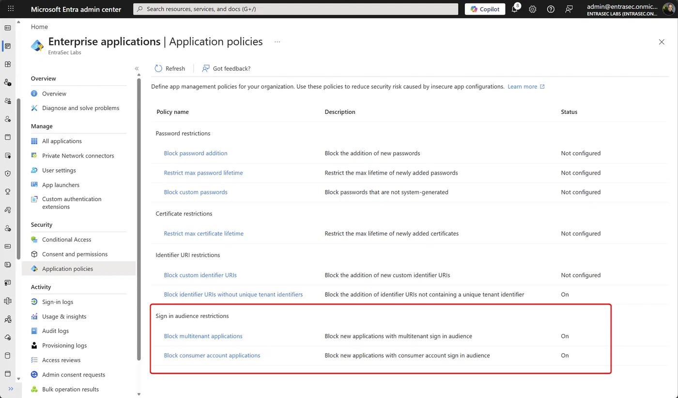Screen dimensions: 678x398
Task: Open the feedback person icon in header
Action: click(569, 9)
